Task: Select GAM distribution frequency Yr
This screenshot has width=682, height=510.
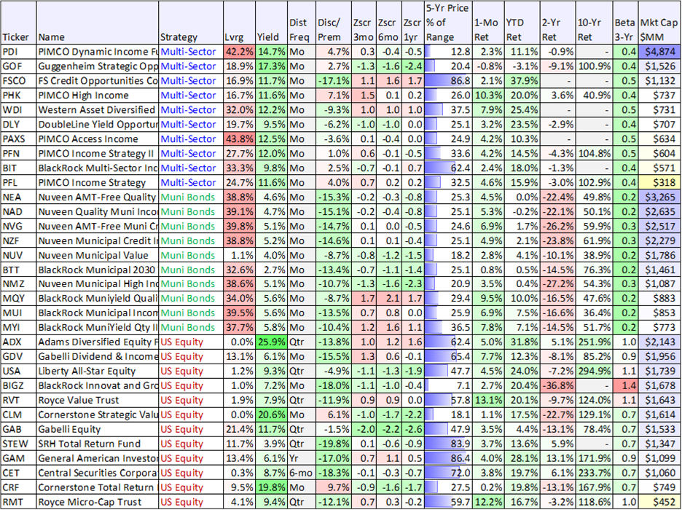Action: pyautogui.click(x=302, y=458)
